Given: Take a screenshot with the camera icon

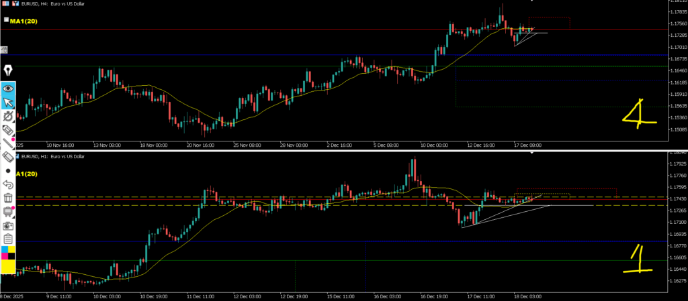Looking at the screenshot, I should 8,226.
